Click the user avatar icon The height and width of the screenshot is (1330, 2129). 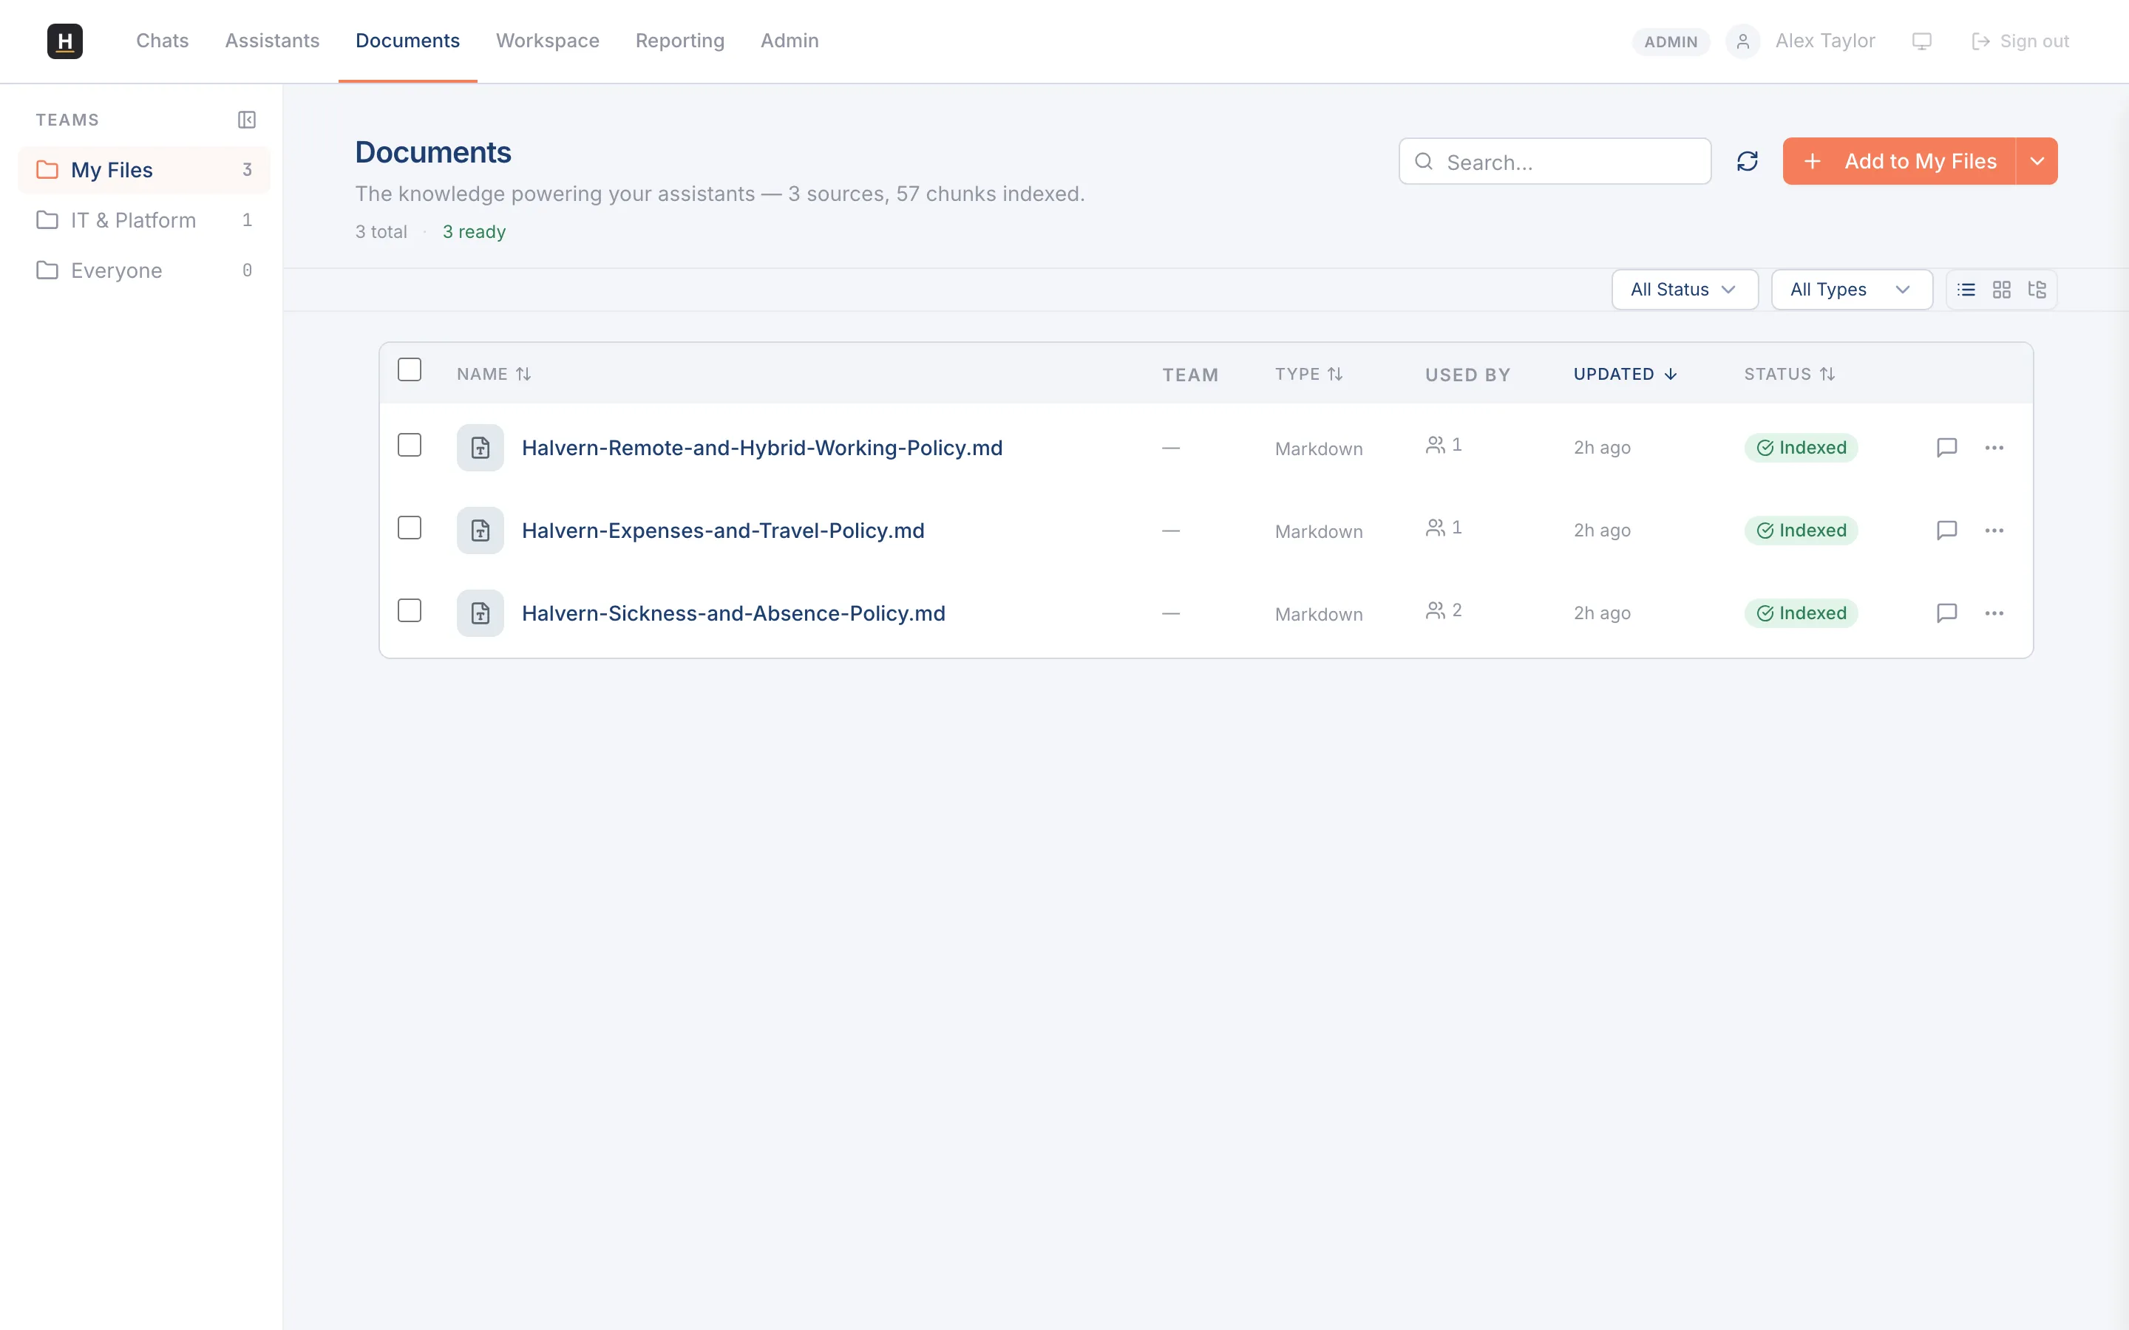[x=1743, y=41]
